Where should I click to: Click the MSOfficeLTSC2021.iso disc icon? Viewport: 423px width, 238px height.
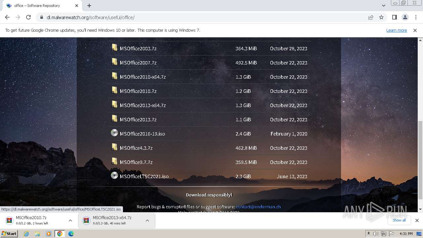pos(114,176)
